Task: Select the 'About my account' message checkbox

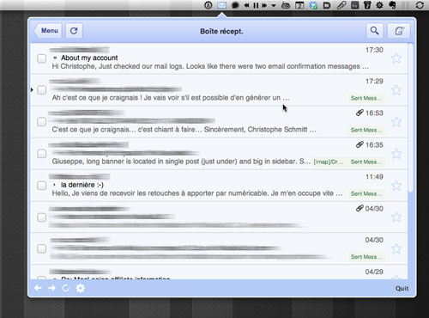Action: pyautogui.click(x=42, y=58)
